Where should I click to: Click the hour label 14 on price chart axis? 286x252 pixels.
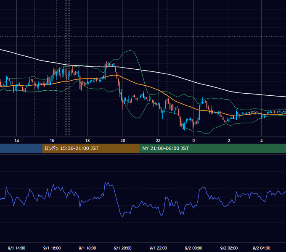16,141
